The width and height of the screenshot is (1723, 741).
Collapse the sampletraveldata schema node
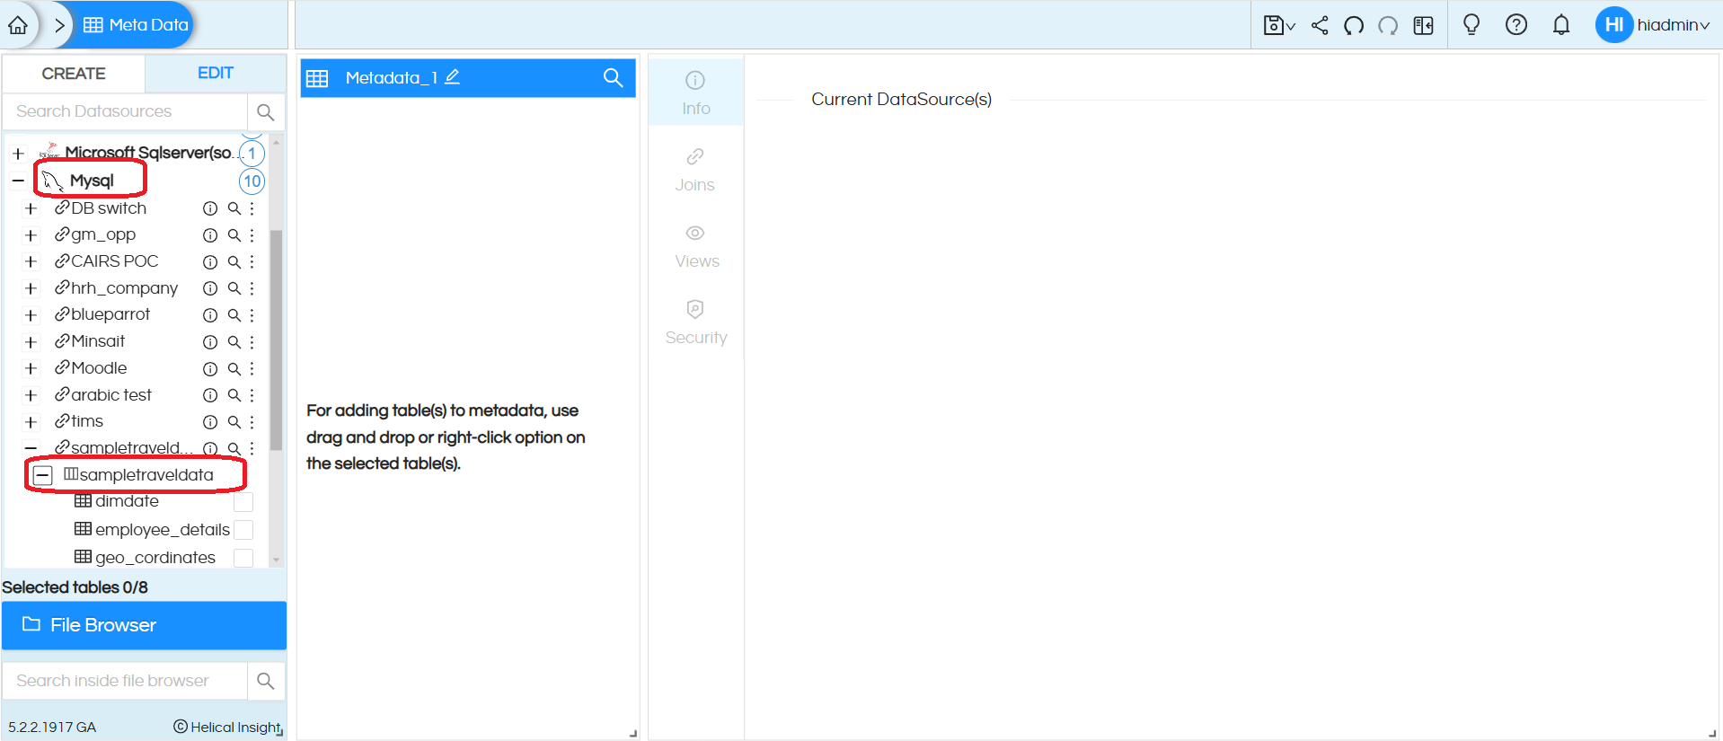click(x=42, y=474)
